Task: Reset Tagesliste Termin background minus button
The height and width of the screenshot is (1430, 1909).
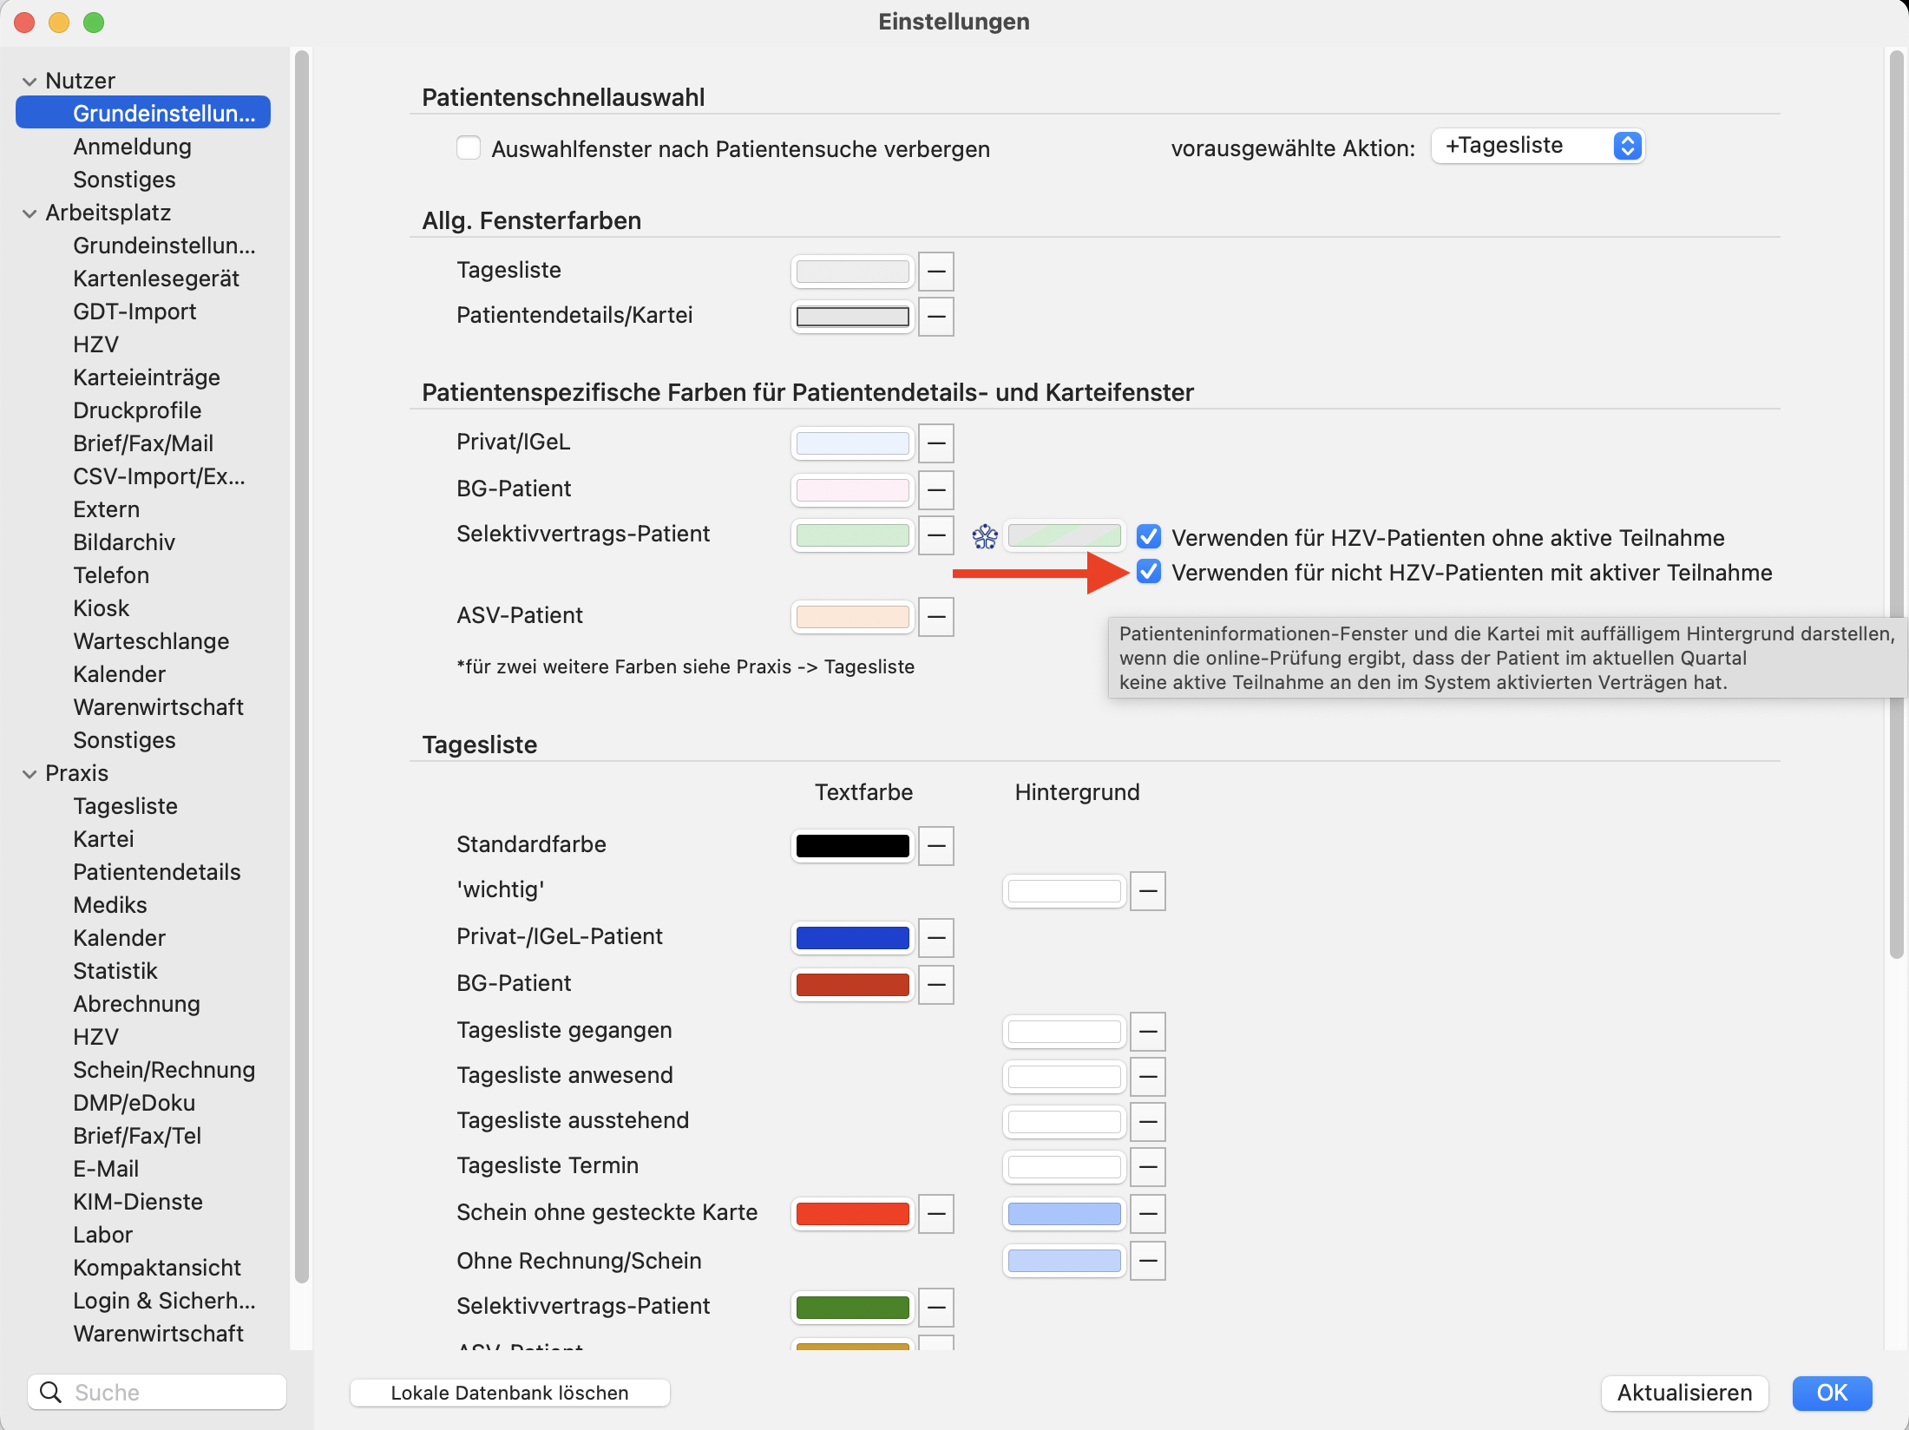Action: (x=1148, y=1167)
